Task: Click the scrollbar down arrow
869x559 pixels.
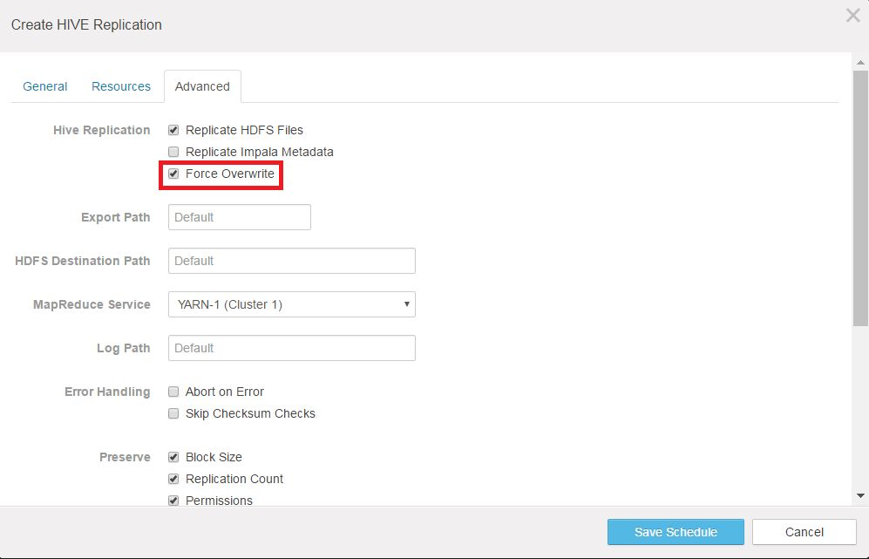Action: (861, 496)
